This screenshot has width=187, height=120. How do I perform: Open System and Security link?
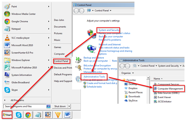[x=109, y=30]
